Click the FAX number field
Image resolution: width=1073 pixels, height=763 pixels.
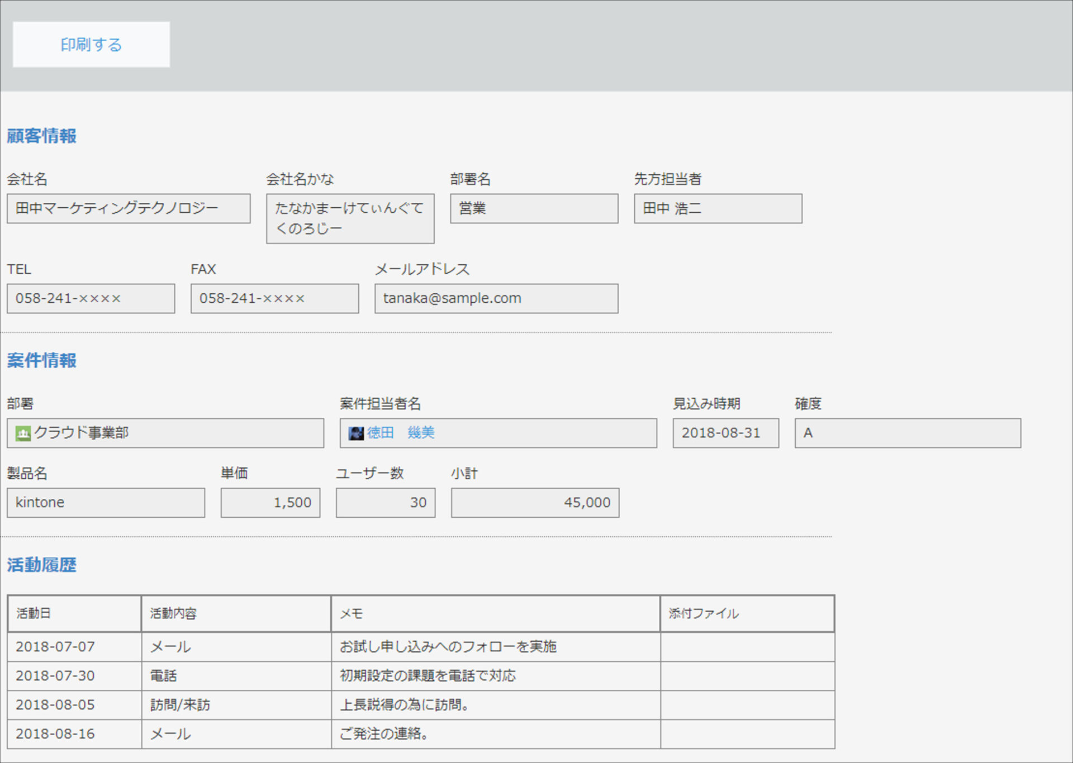click(x=275, y=299)
